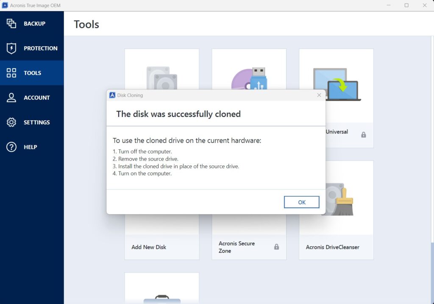Close the Disk Cloning dialog
Screen dimensions: 434x304
pos(319,95)
